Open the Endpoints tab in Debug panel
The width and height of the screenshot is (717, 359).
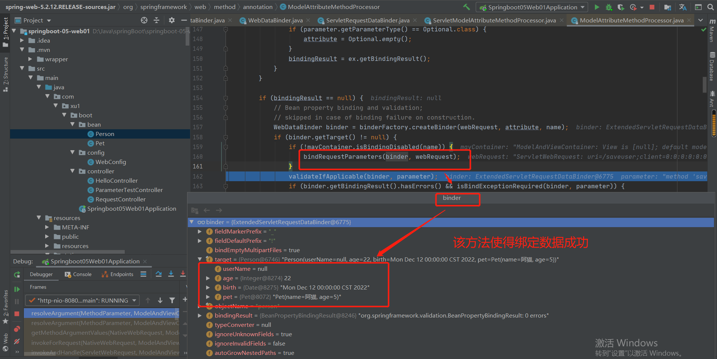click(x=118, y=274)
